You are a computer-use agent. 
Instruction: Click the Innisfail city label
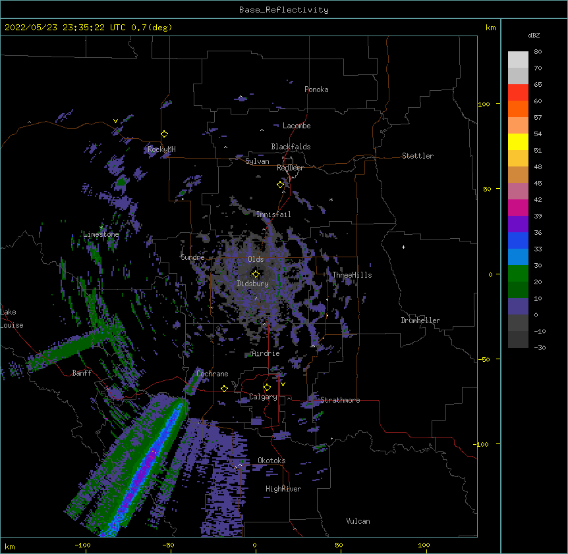tap(273, 214)
